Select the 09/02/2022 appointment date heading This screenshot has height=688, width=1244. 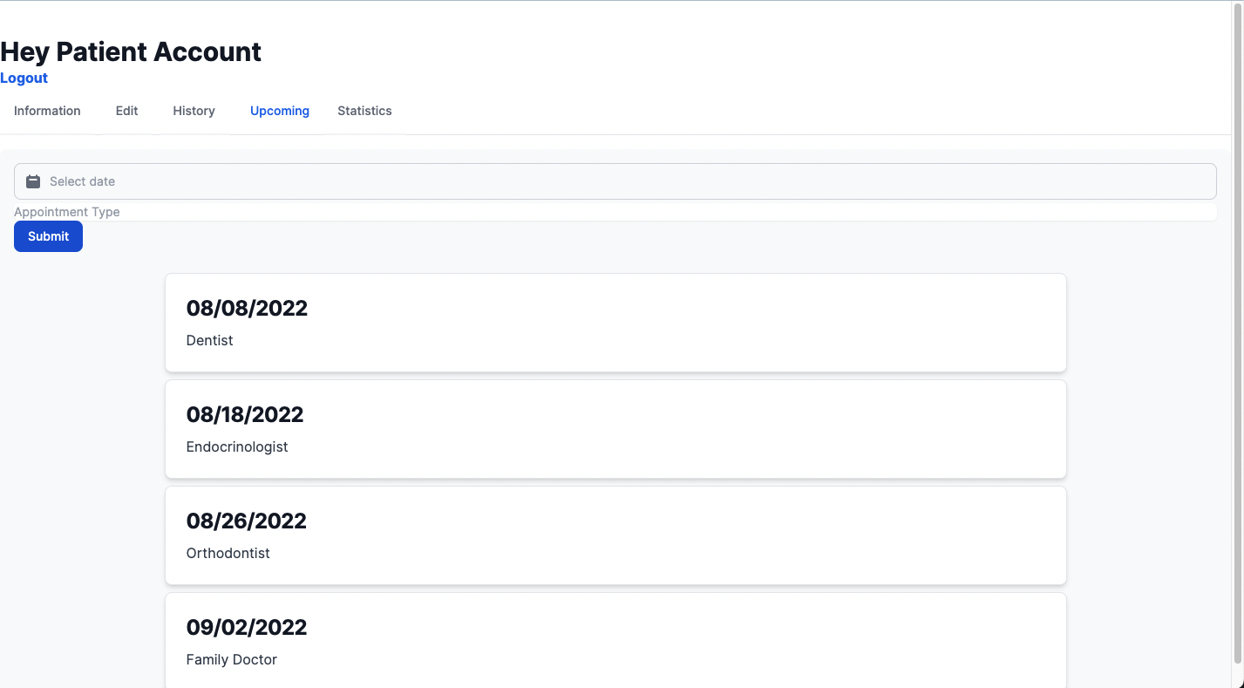click(x=246, y=627)
